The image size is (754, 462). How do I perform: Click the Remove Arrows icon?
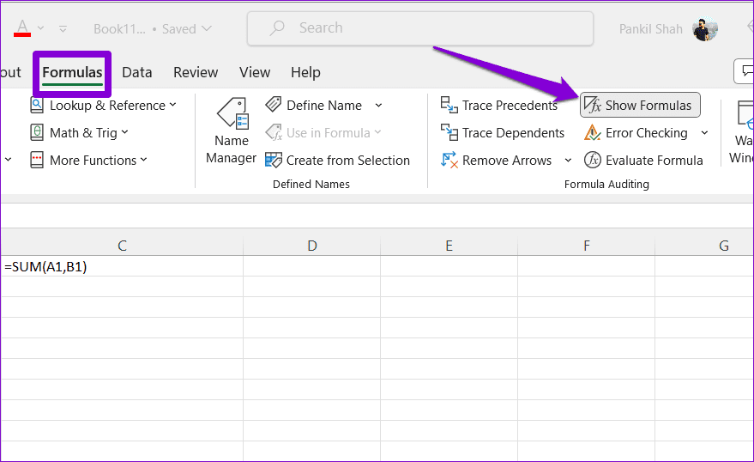[x=449, y=160]
